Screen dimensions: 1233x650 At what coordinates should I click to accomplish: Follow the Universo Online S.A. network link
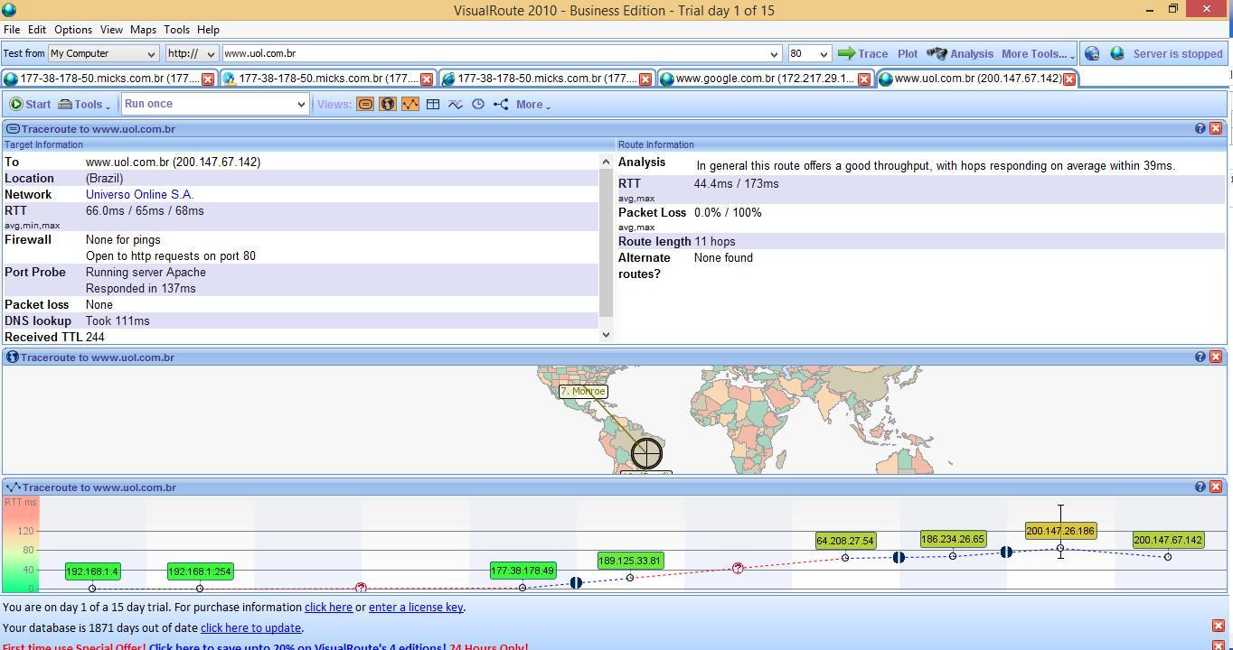point(139,194)
